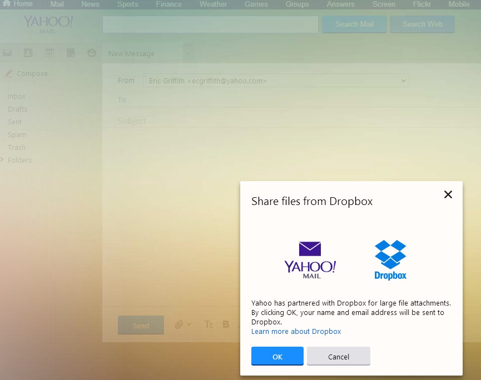This screenshot has height=380, width=481.
Task: Open the Mail envelope icon in sidebar
Action: pos(7,53)
